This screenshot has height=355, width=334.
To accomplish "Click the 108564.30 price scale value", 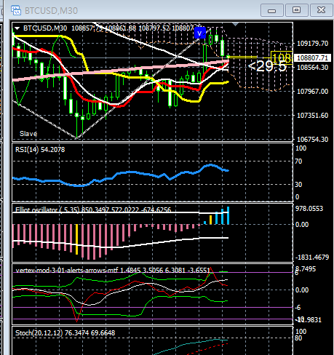I will point(312,68).
